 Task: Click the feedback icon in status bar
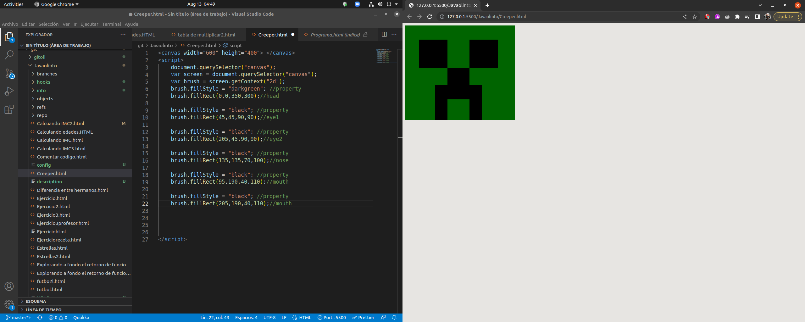click(x=383, y=318)
